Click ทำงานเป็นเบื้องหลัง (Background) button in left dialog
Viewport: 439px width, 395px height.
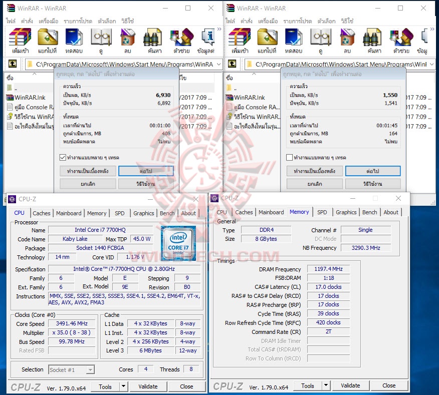tap(88, 171)
